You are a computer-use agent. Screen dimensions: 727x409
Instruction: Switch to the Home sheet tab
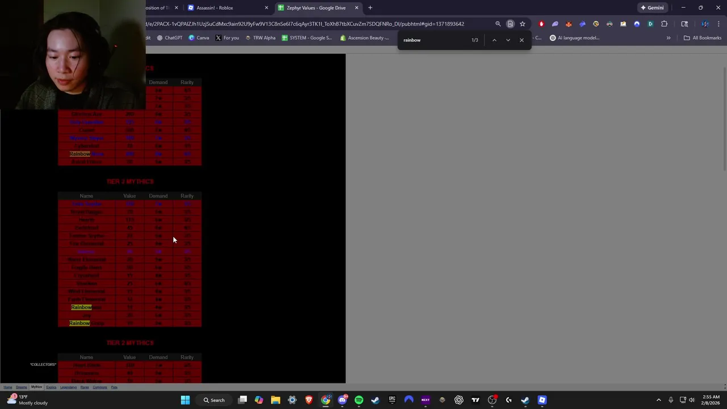tap(8, 387)
